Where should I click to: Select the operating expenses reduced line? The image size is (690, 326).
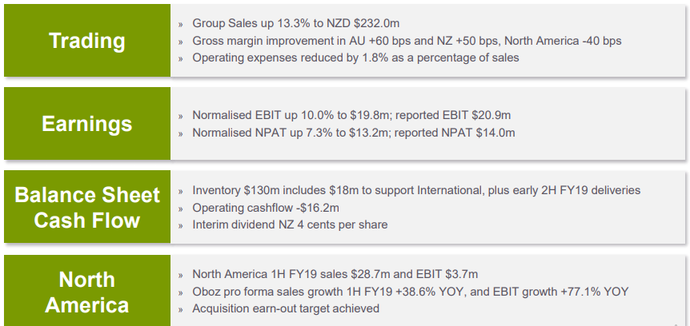point(355,58)
